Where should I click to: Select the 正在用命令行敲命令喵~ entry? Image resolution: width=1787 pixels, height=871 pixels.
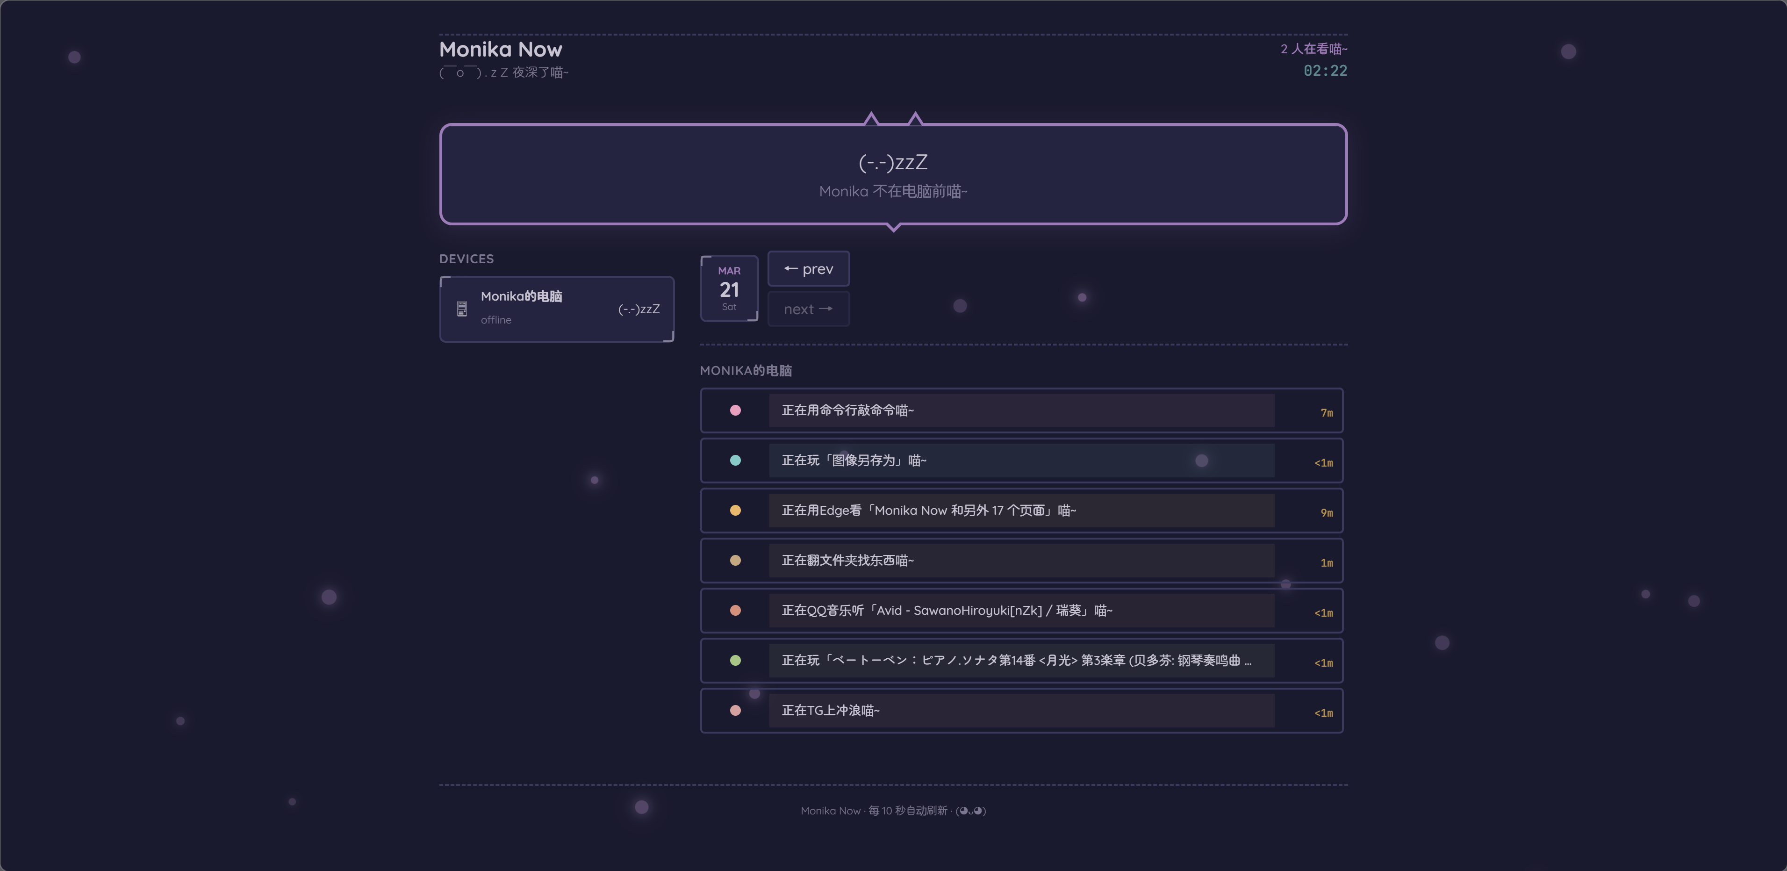[1022, 410]
